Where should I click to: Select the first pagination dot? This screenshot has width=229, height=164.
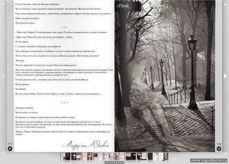click(106, 162)
